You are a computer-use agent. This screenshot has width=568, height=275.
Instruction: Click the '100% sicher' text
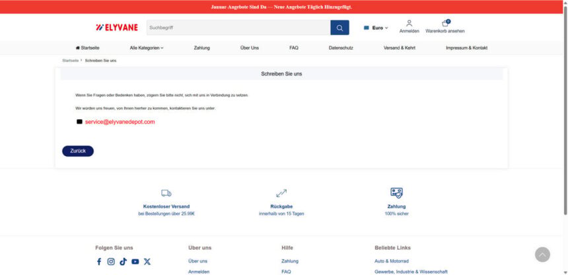(x=397, y=214)
